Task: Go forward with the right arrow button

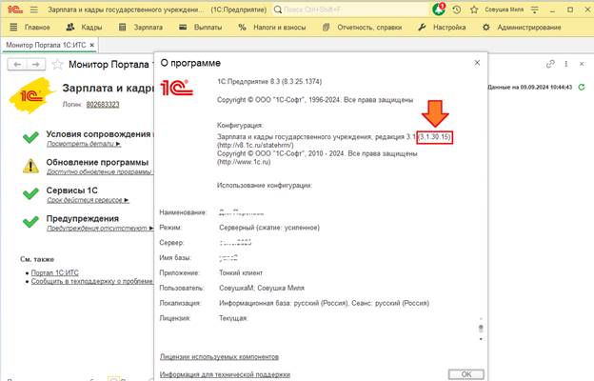Action: pos(36,65)
